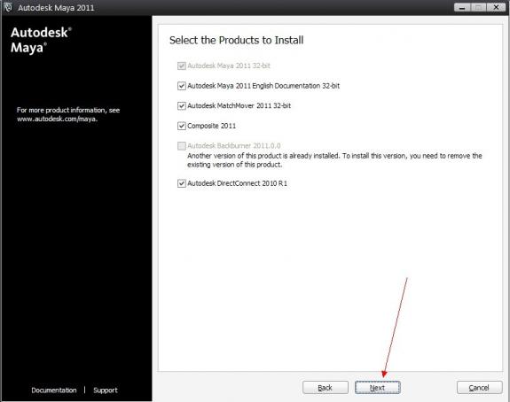Toggle the Autodesk MatchMover 2011 32-bit checkbox
Viewport: 510px width, 402px height.
(182, 106)
